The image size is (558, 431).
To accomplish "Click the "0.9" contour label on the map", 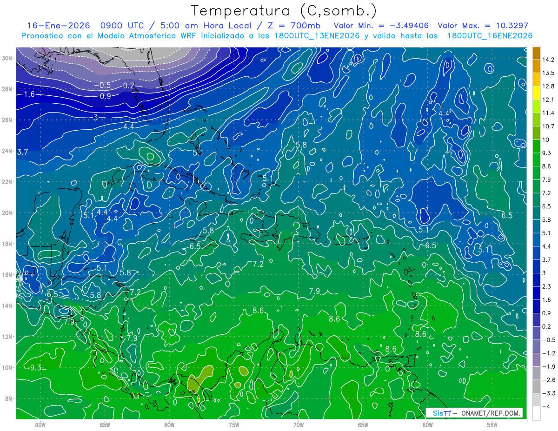I will point(105,96).
